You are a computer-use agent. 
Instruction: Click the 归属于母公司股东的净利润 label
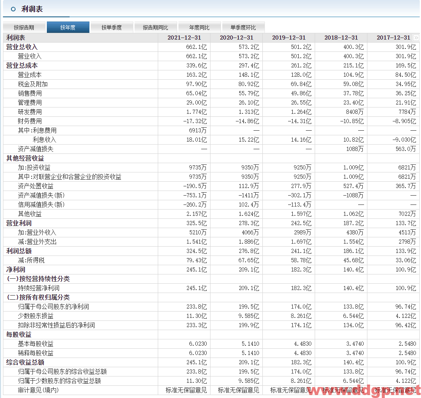(53, 307)
